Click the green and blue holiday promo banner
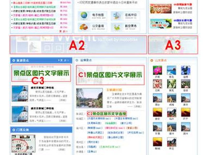This screenshot has height=155, width=207. coord(161,24)
